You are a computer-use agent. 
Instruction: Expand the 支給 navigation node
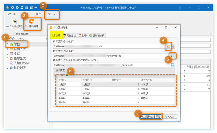[8, 54]
